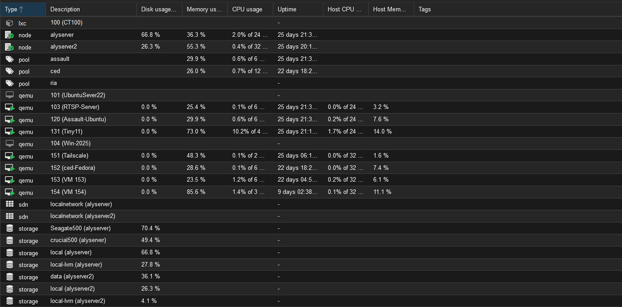This screenshot has height=307, width=622.
Task: Click the running VM icon for Assault-Ubuntu
Action: click(x=9, y=120)
